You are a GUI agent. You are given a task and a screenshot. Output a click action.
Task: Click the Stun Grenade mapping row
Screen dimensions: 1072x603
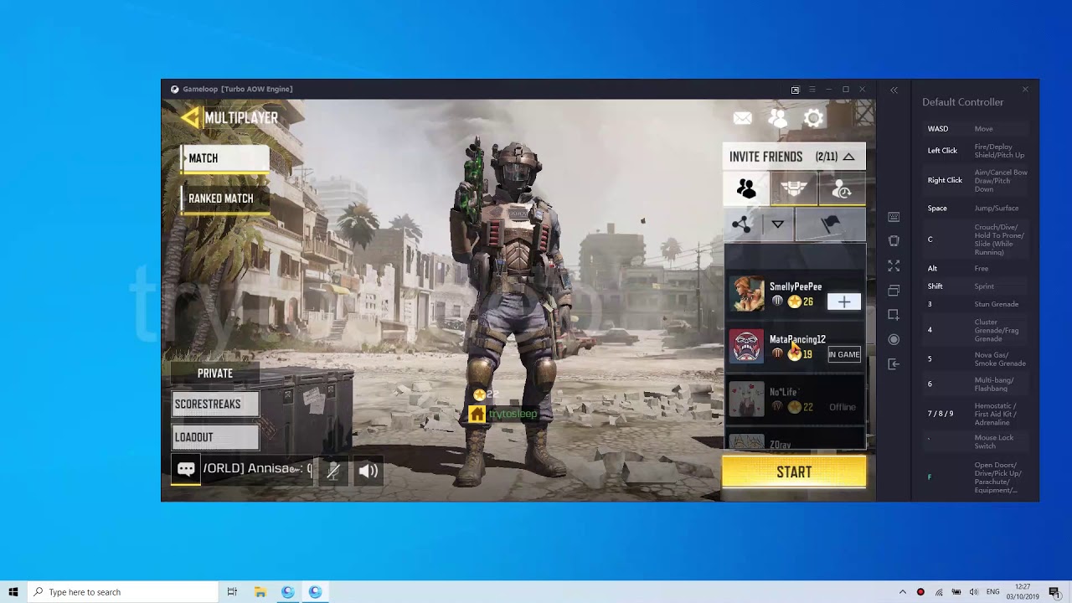[976, 304]
